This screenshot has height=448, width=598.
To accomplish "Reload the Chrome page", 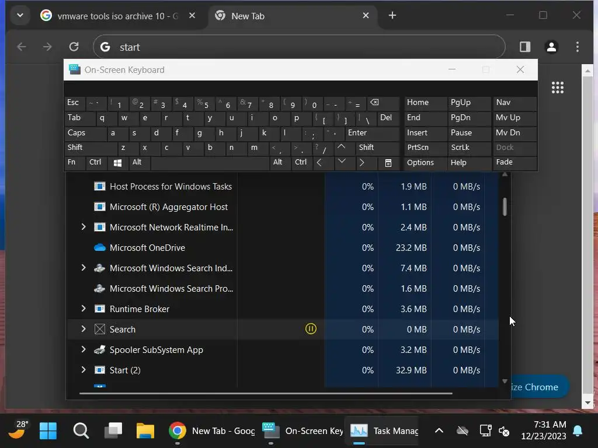I will point(74,47).
